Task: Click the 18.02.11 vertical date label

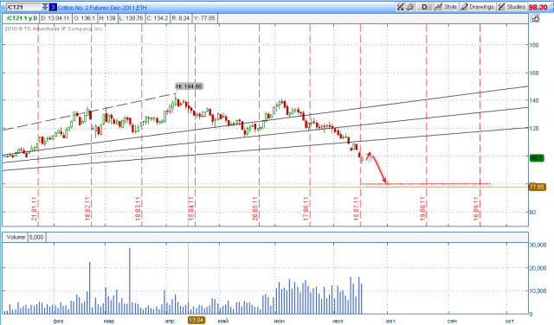Action: [x=88, y=209]
